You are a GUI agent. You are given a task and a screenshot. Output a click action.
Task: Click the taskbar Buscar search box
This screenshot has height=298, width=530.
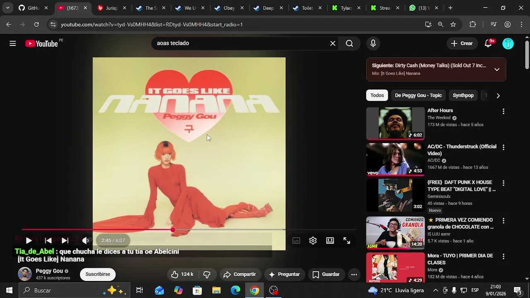pos(75,291)
